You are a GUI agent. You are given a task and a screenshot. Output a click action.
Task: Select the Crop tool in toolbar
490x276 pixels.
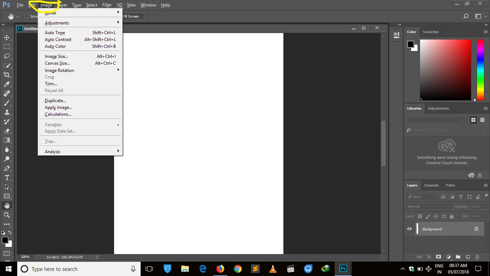(7, 75)
